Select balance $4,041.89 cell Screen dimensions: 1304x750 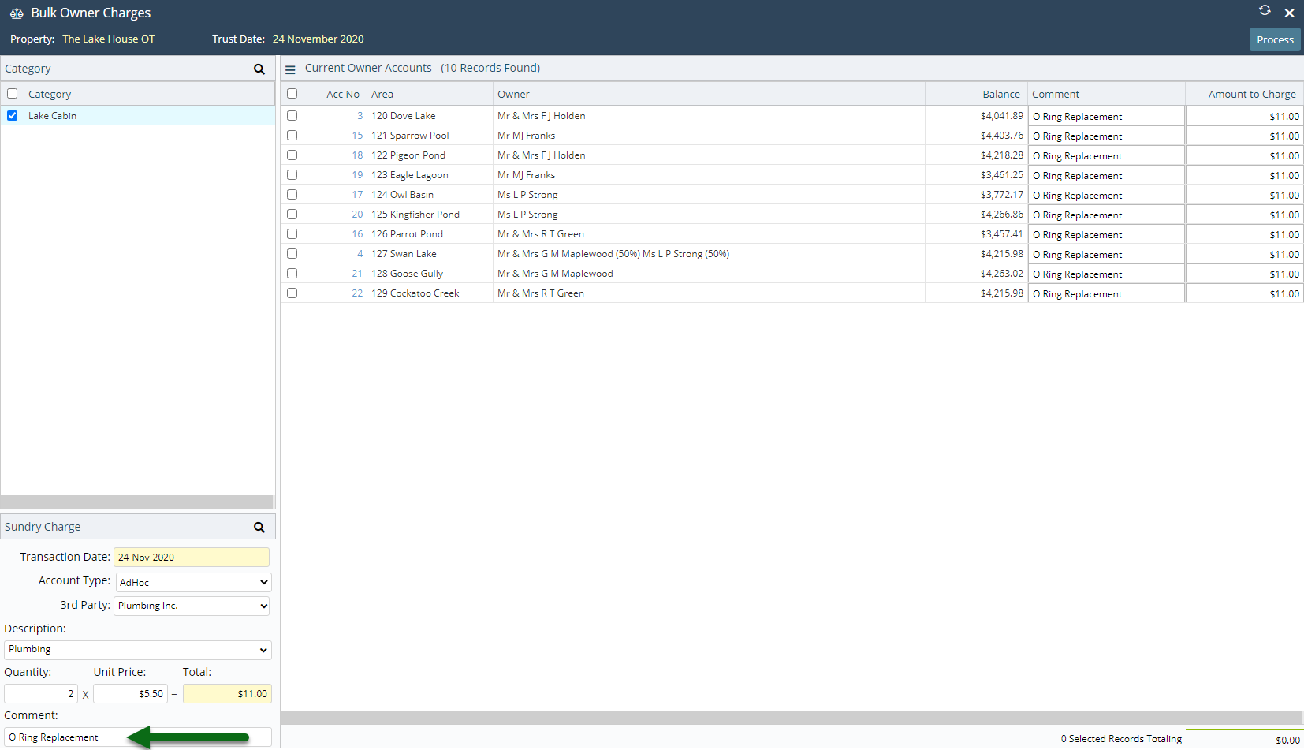(x=1001, y=116)
